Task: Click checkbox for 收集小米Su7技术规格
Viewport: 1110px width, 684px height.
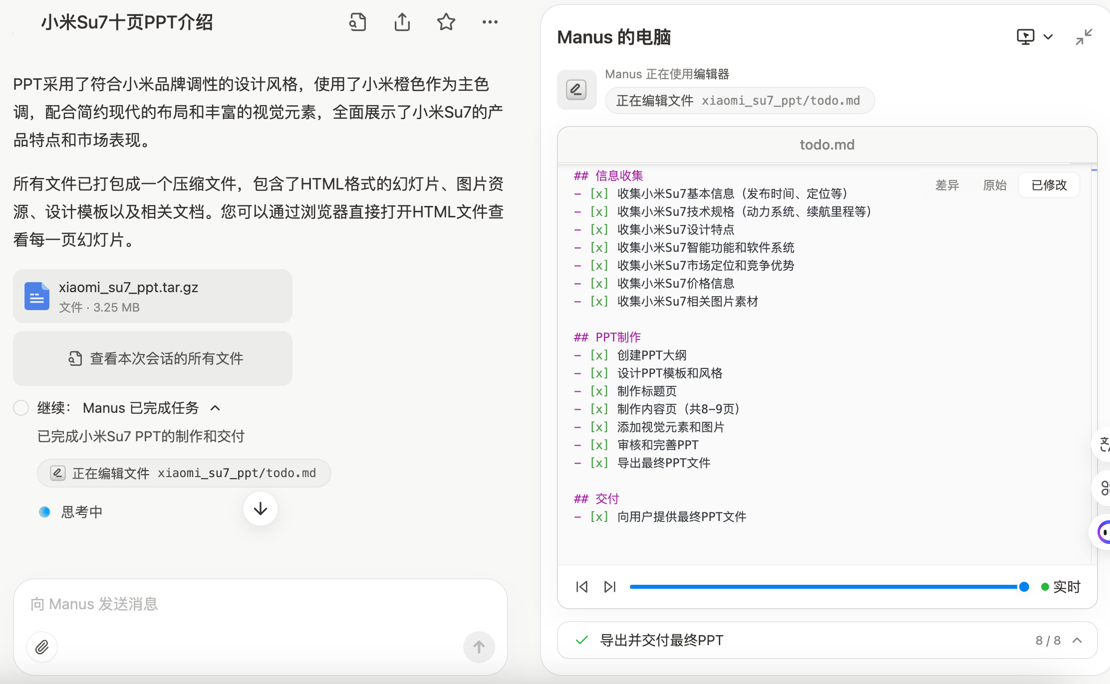Action: [599, 212]
